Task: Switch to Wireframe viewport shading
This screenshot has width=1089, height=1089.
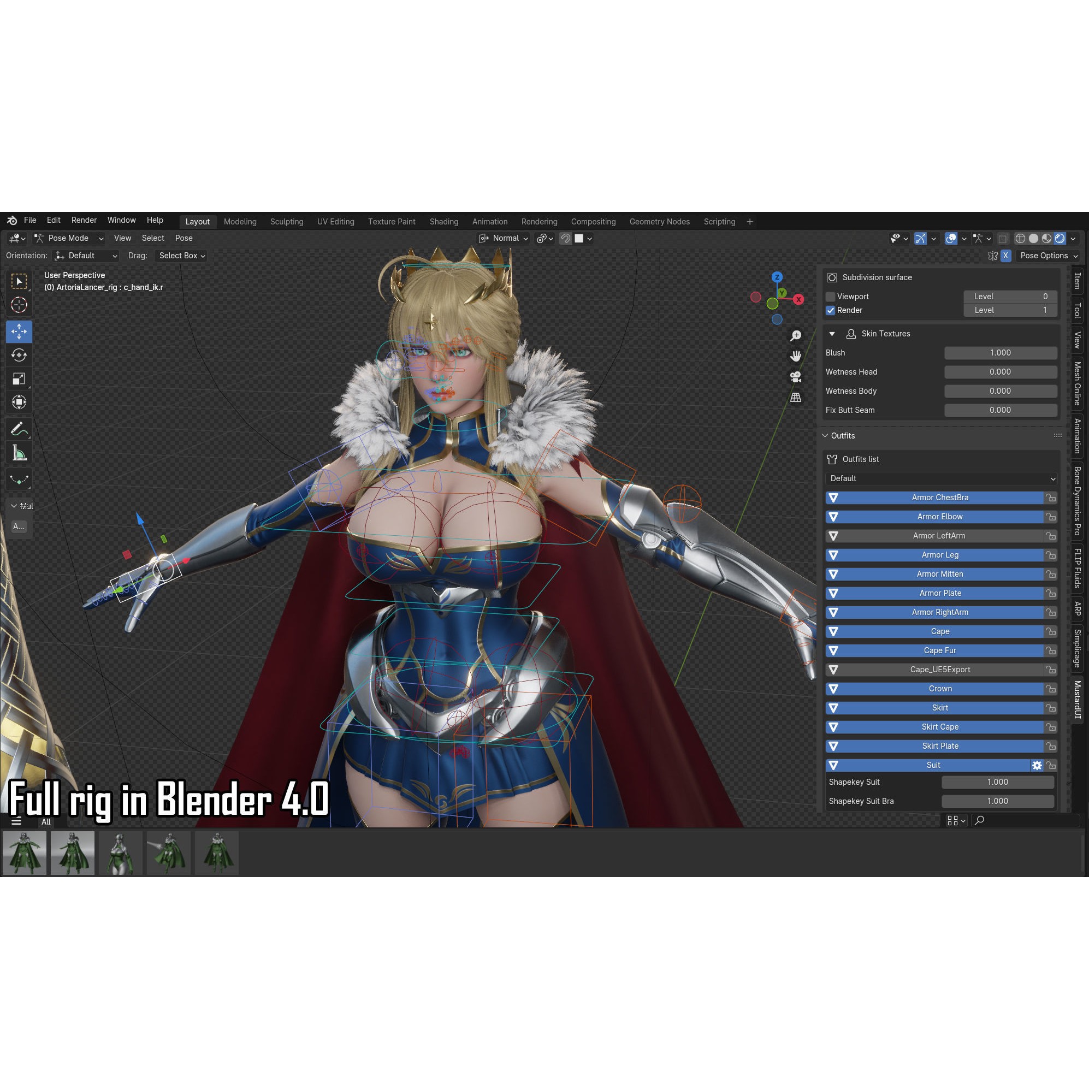Action: (1021, 239)
